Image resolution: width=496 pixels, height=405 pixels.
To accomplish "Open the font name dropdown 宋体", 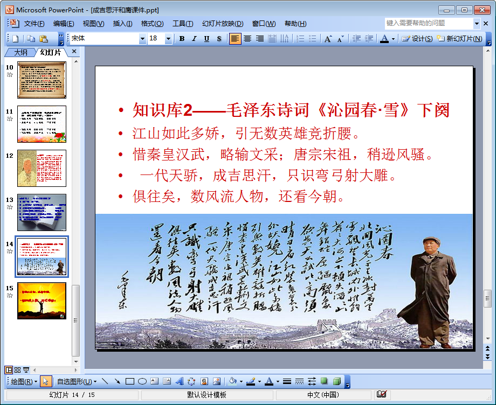I will point(142,39).
